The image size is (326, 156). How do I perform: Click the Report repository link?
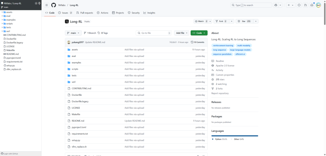220,93
